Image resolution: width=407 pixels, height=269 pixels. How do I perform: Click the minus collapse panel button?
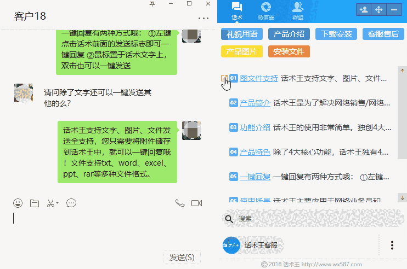[x=394, y=10]
